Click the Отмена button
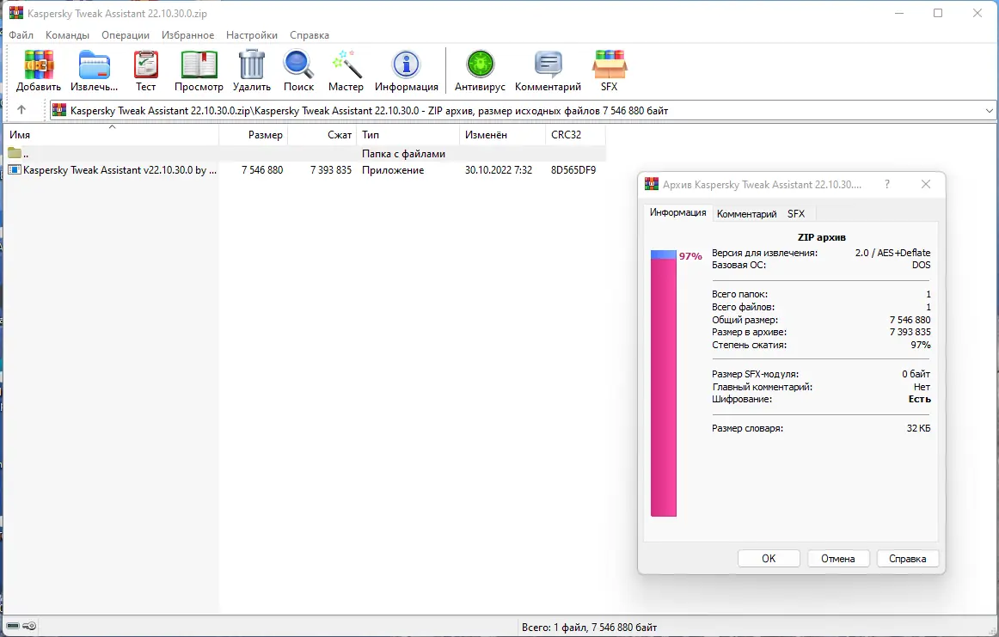This screenshot has height=637, width=999. pyautogui.click(x=838, y=559)
